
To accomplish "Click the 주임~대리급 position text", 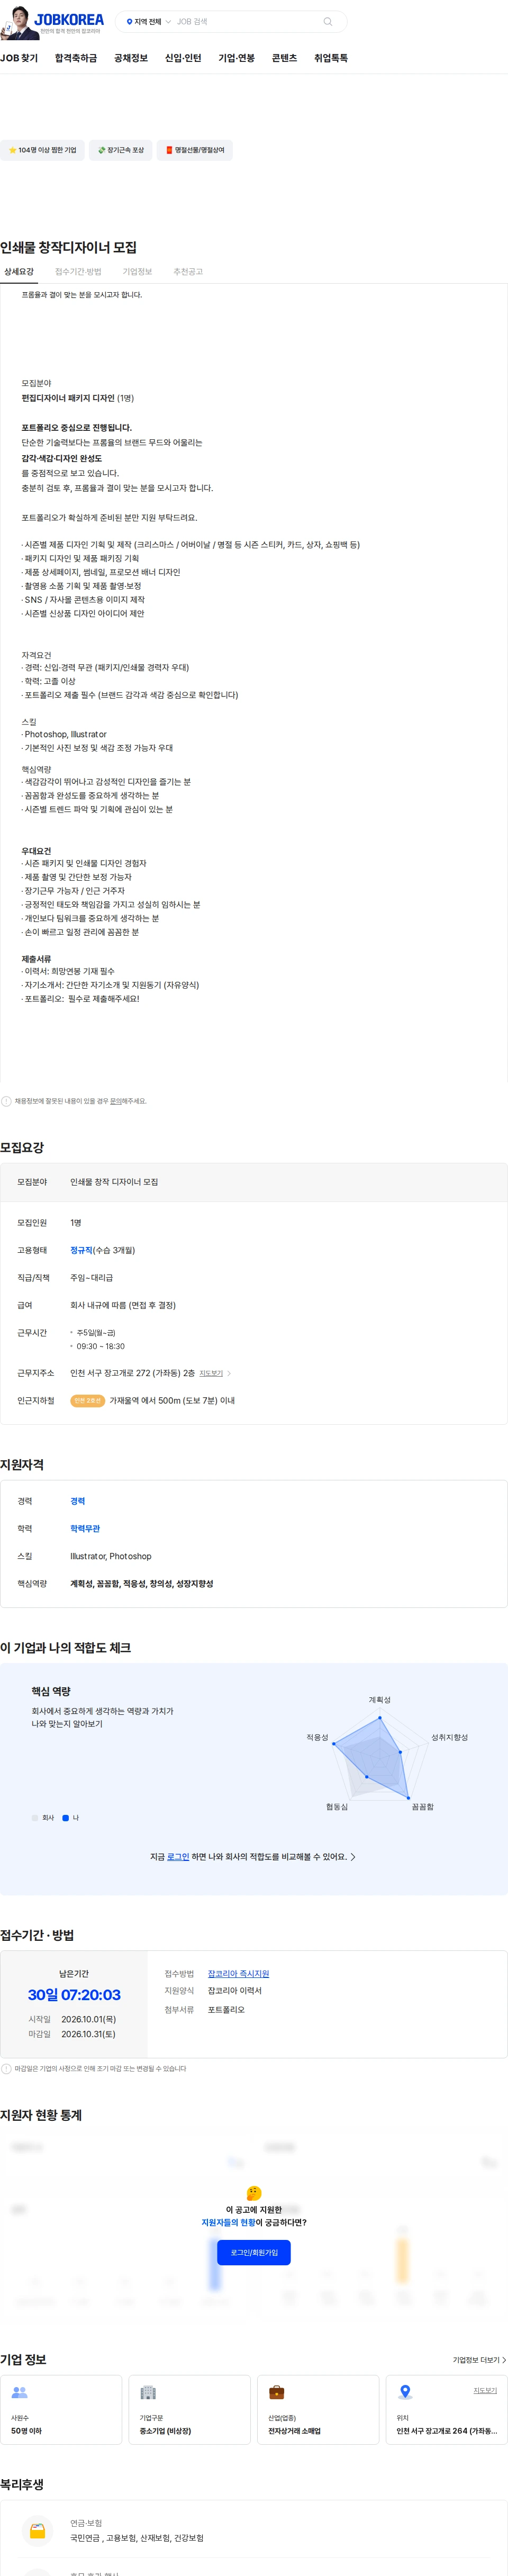I will [x=91, y=1278].
